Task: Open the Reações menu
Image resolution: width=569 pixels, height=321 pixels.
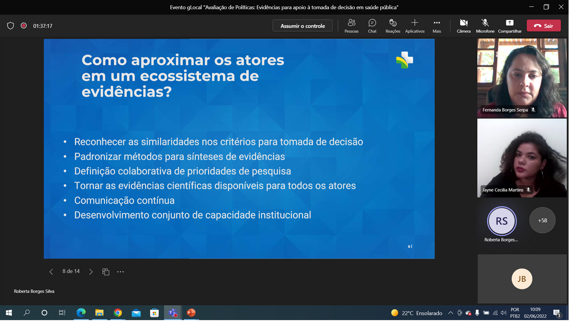Action: 393,26
